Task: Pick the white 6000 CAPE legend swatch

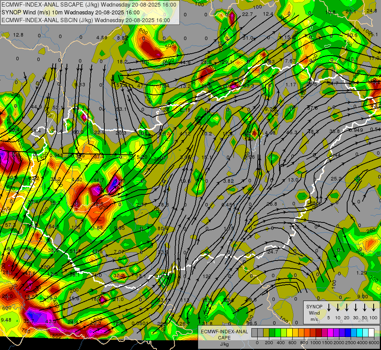Action: click(x=371, y=332)
